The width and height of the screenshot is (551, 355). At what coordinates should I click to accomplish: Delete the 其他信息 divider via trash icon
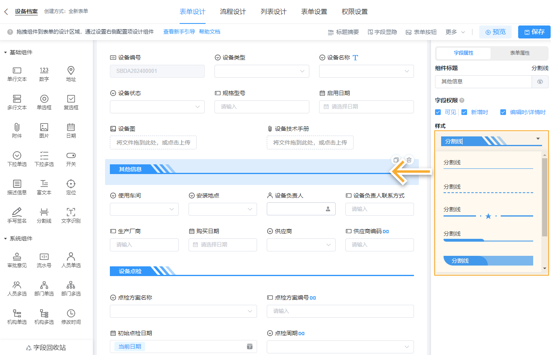[409, 160]
